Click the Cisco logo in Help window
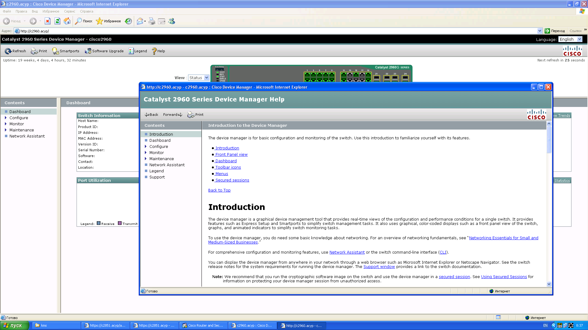Viewport: 588px width, 330px height. (x=536, y=114)
